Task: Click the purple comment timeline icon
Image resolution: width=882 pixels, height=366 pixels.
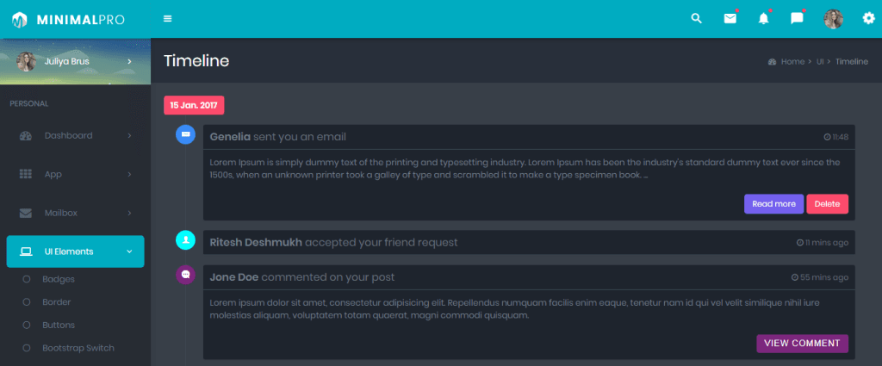Action: (x=185, y=276)
